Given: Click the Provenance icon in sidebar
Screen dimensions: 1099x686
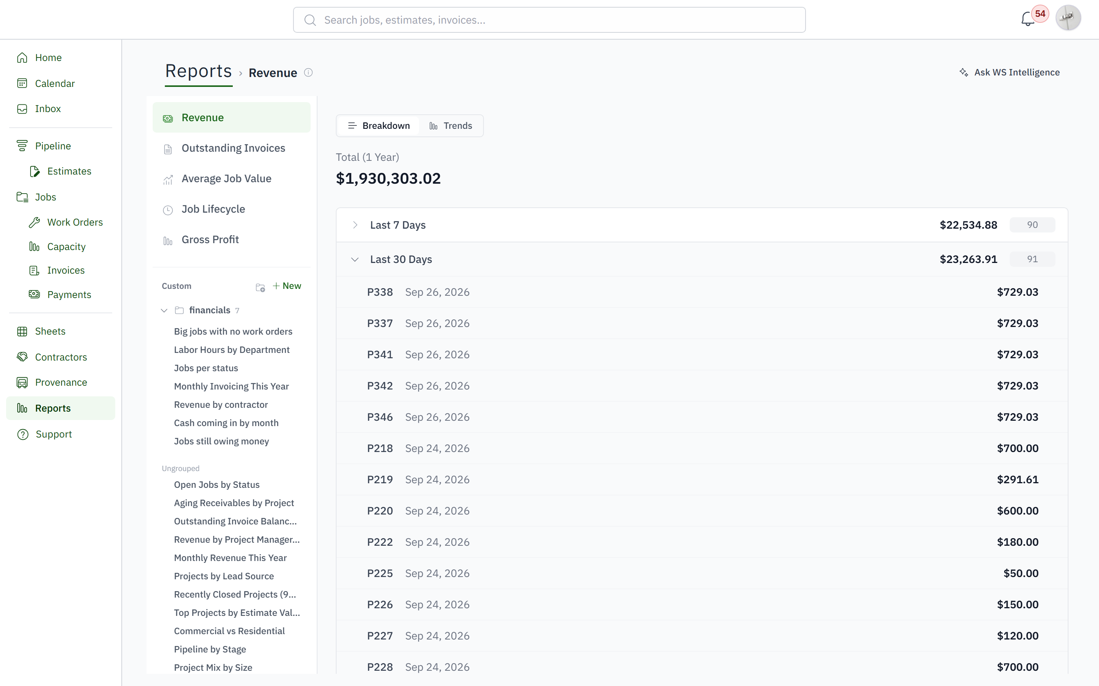Looking at the screenshot, I should pos(22,383).
